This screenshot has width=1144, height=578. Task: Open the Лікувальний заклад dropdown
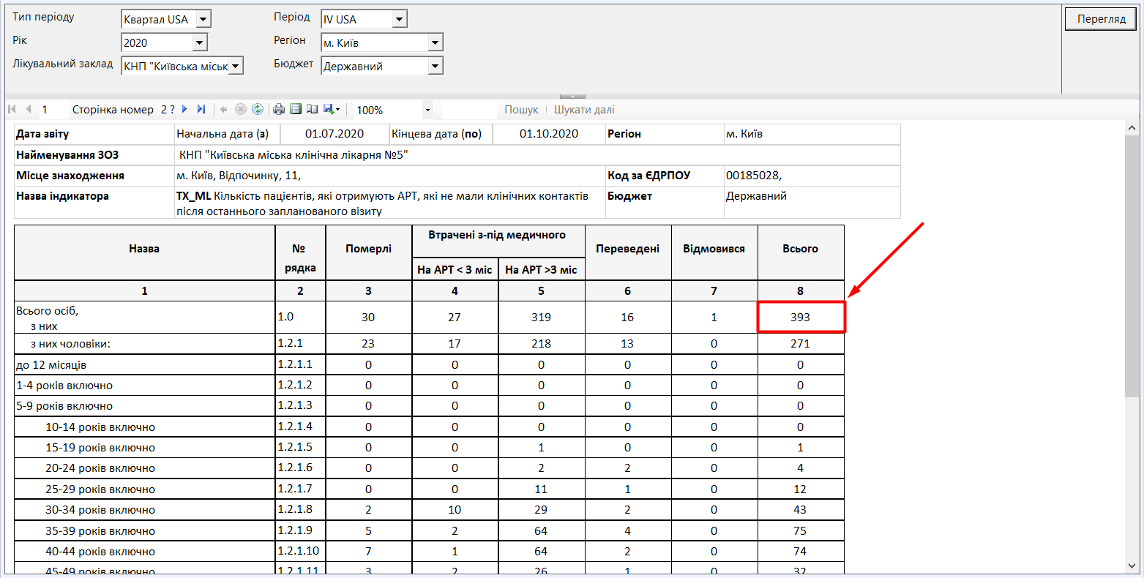(x=236, y=66)
